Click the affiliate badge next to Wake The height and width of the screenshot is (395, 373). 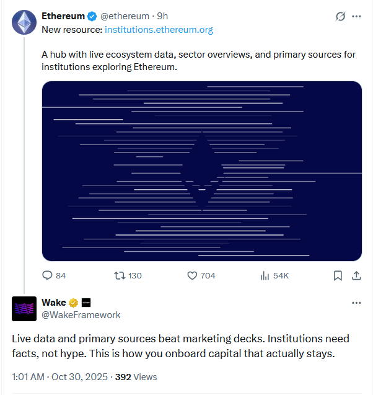(x=86, y=303)
